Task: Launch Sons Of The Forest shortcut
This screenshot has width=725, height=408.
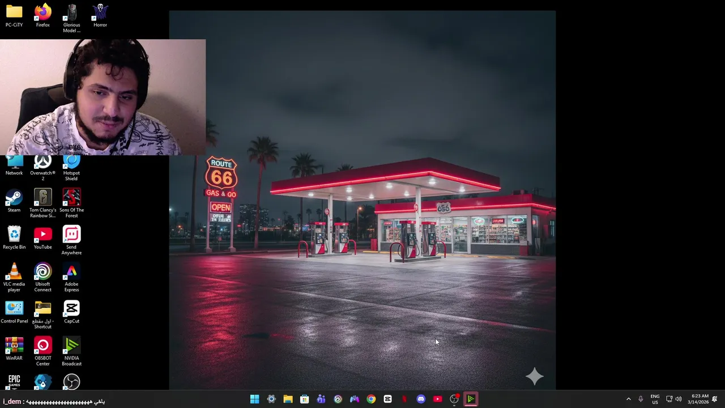Action: [71, 203]
